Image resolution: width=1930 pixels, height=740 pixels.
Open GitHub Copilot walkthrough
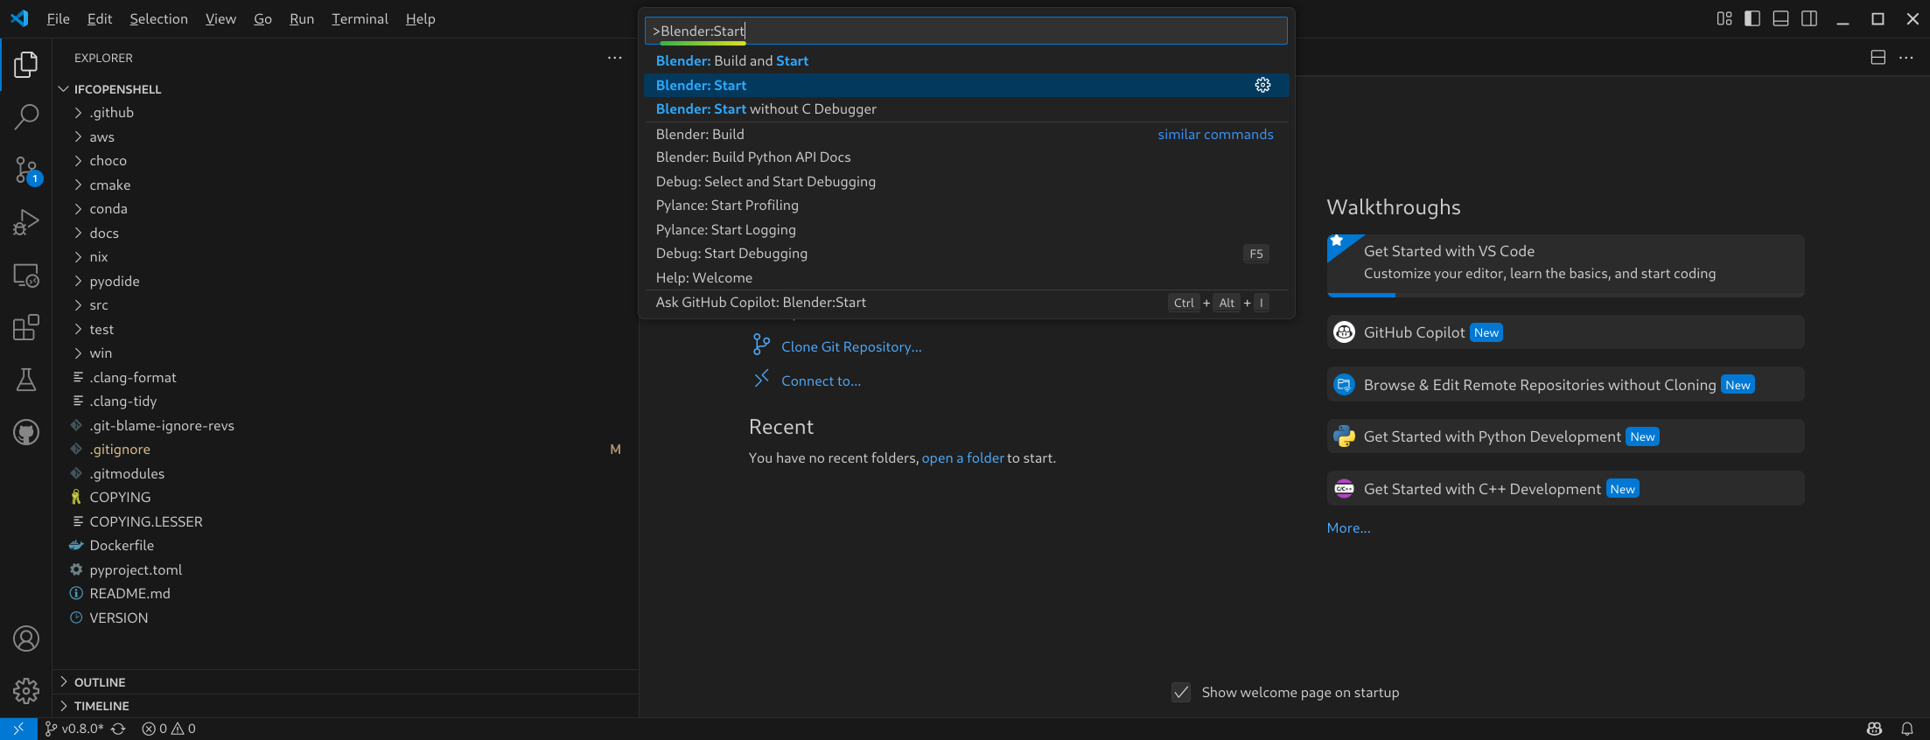(1565, 332)
